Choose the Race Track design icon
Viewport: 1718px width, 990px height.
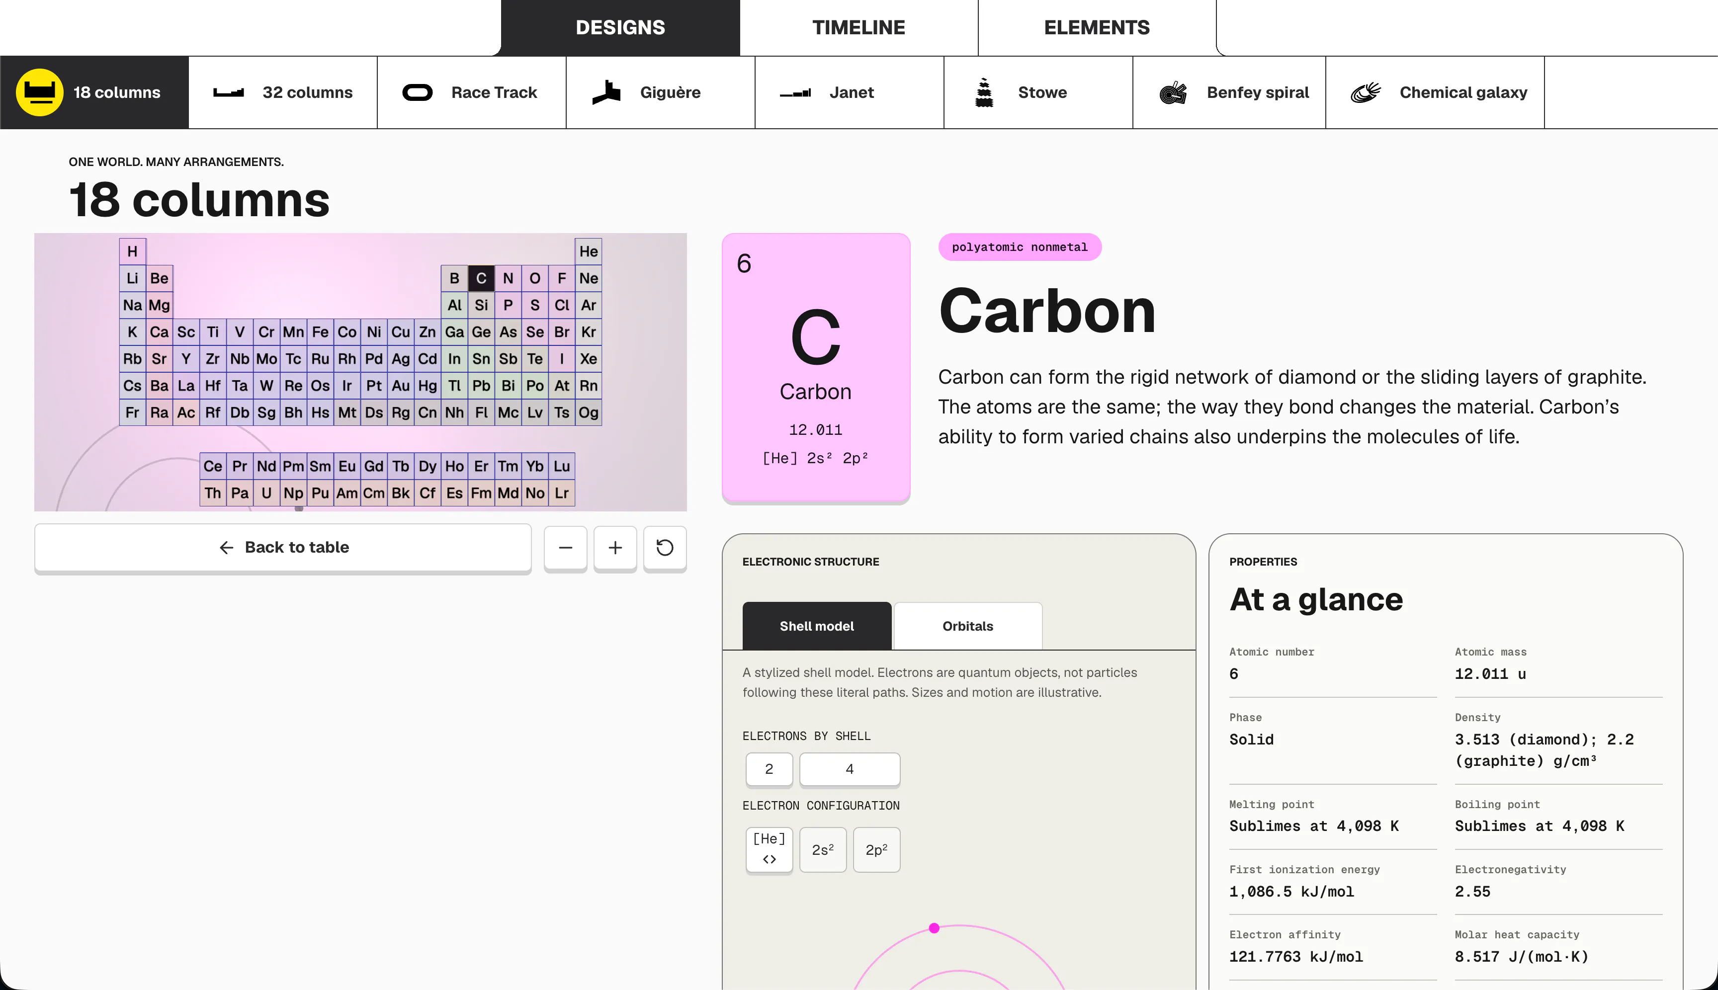418,92
